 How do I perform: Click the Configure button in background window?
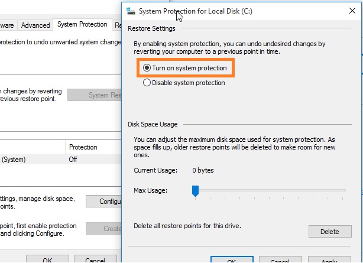(103, 202)
